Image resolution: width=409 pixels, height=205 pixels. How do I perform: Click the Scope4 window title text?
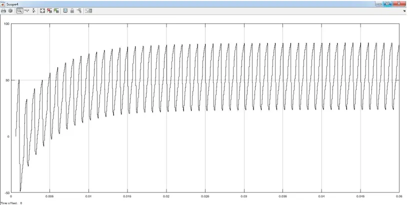[x=12, y=4]
